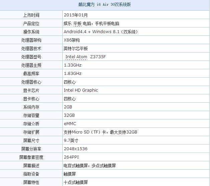Select the 屏幕特性 label
This screenshot has height=186, width=210.
tap(31, 182)
